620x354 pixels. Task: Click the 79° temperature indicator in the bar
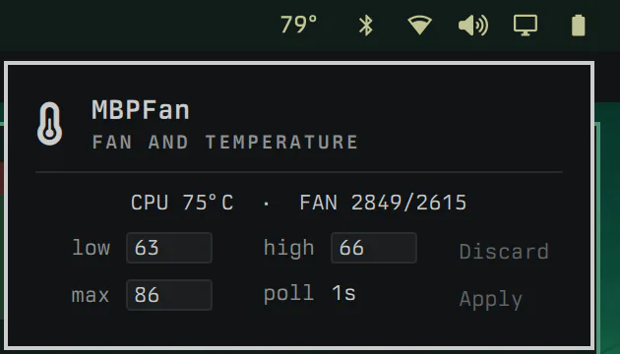298,25
